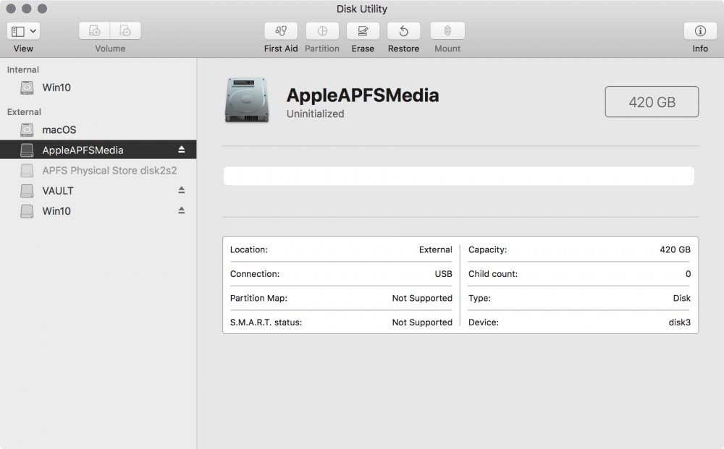Click the Internal sidebar section header
This screenshot has height=449, width=724.
coord(22,69)
